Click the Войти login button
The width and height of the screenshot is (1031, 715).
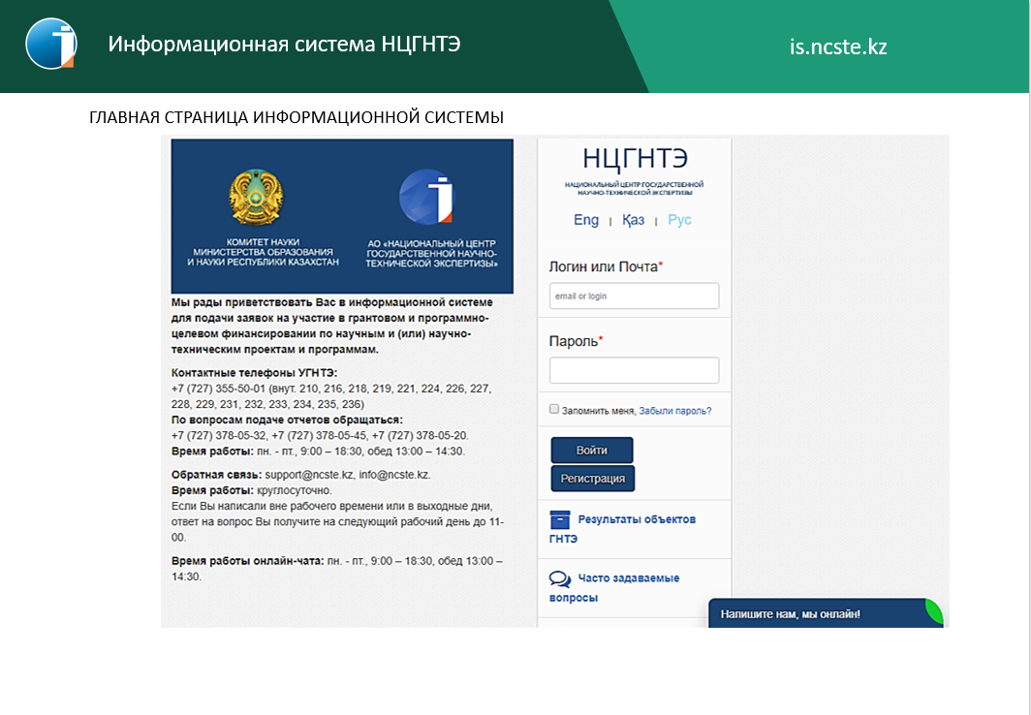592,451
